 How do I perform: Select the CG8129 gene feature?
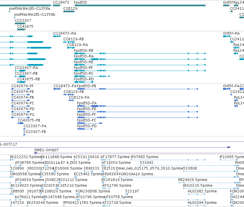pos(69,11)
